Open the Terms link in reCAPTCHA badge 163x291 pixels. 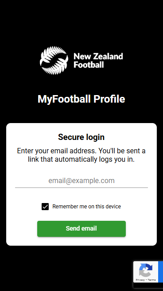coord(152,280)
